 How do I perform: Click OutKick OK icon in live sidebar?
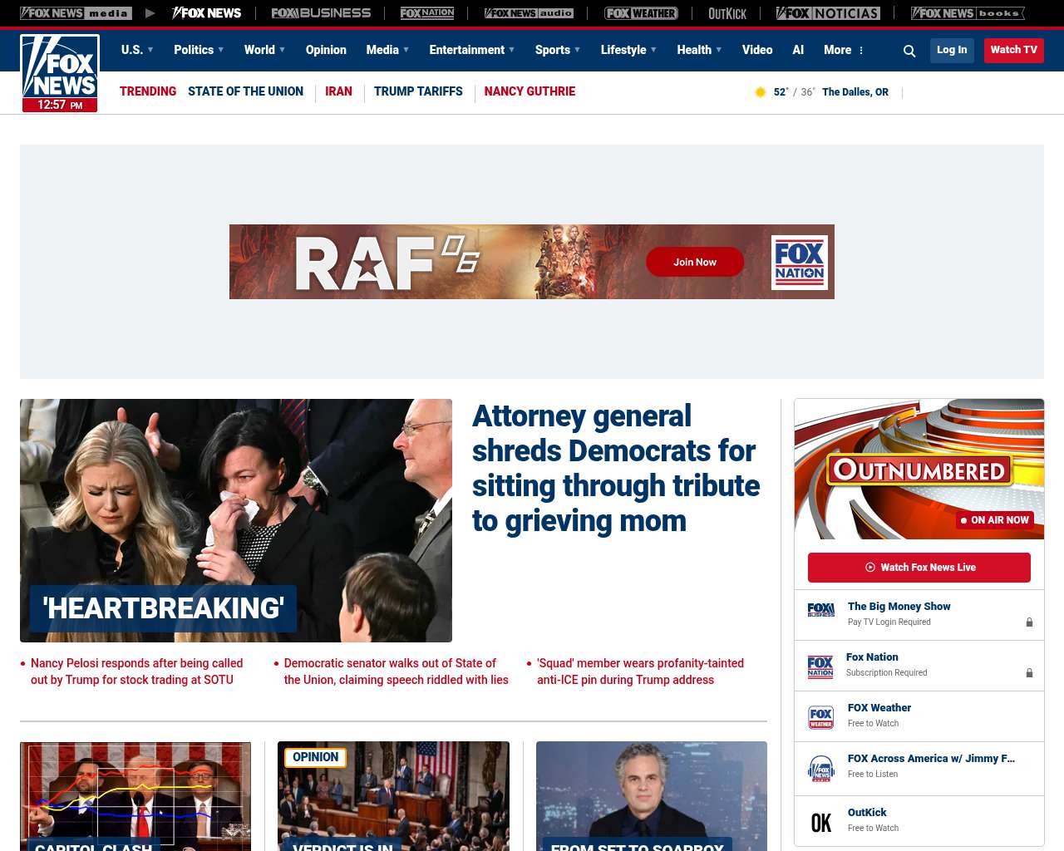click(x=821, y=823)
